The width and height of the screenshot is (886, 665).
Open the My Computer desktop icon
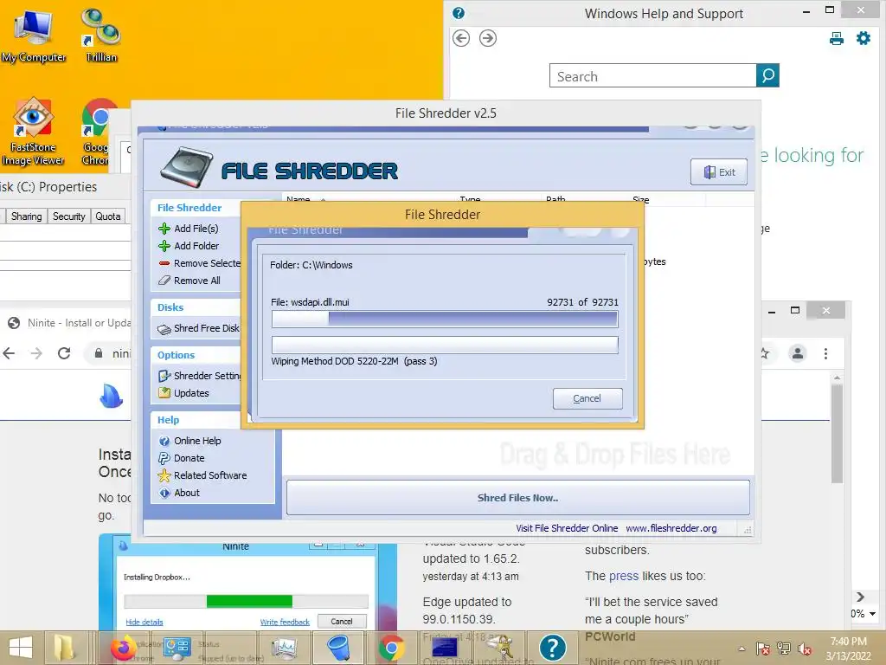pyautogui.click(x=34, y=36)
